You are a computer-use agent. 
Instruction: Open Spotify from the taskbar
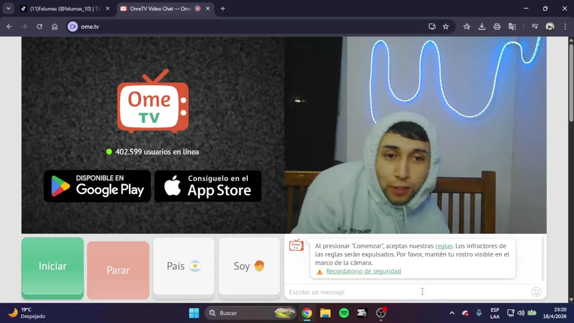344,313
